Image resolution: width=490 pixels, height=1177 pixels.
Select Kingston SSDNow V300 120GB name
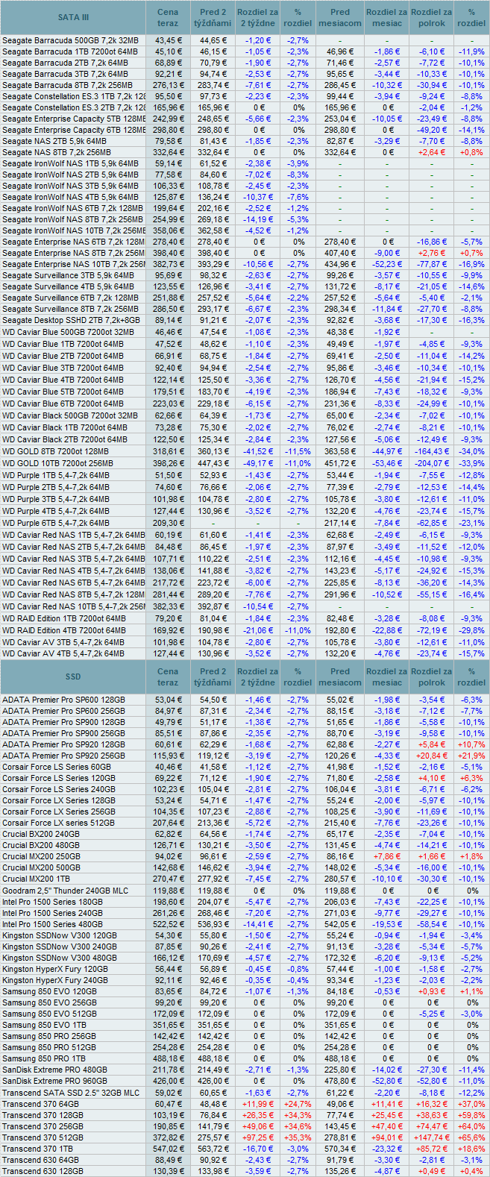[x=59, y=935]
